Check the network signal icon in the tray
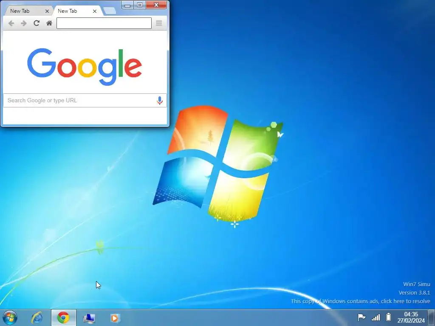 (x=376, y=317)
